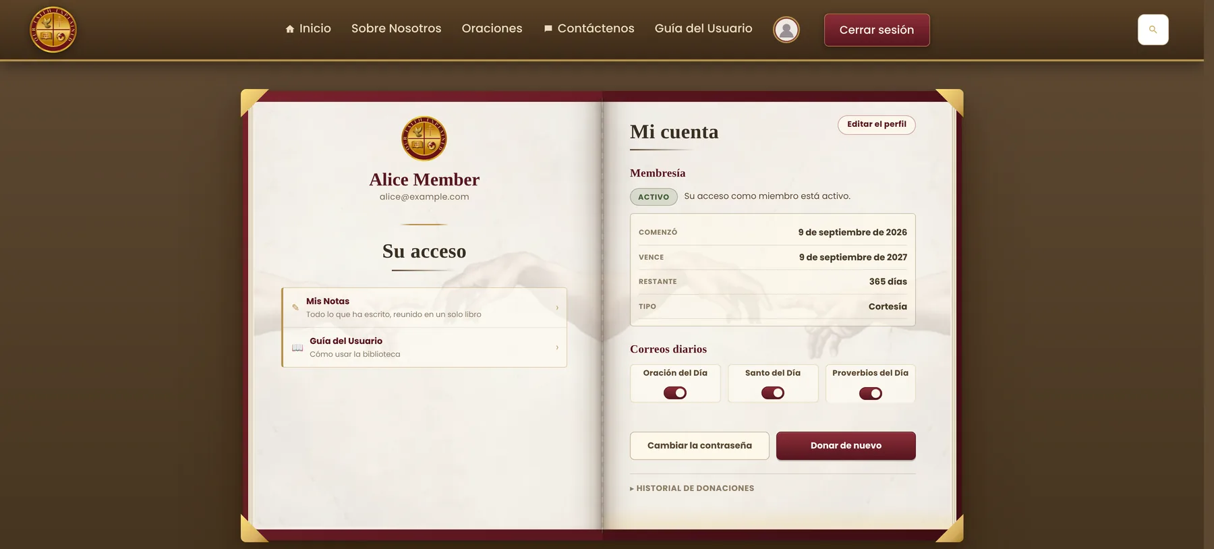The width and height of the screenshot is (1214, 549).
Task: Click the '9 de septiembre de 2027' expiry date
Action: click(x=853, y=257)
